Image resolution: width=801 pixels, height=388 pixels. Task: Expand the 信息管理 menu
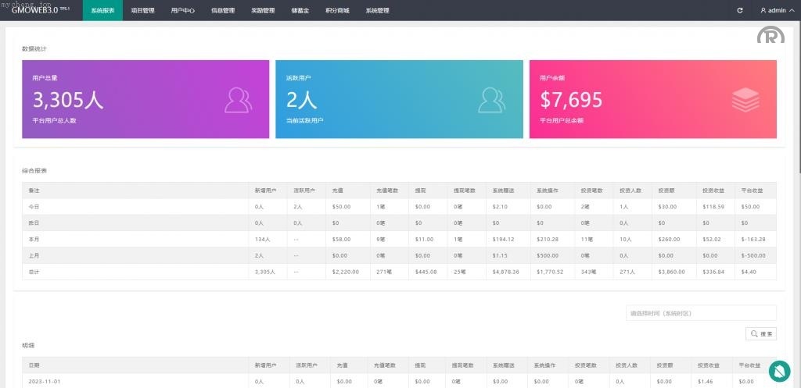tap(223, 11)
